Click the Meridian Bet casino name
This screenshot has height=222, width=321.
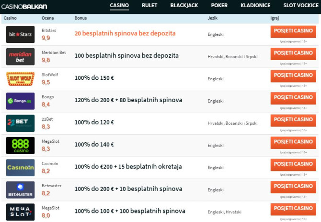(x=54, y=53)
